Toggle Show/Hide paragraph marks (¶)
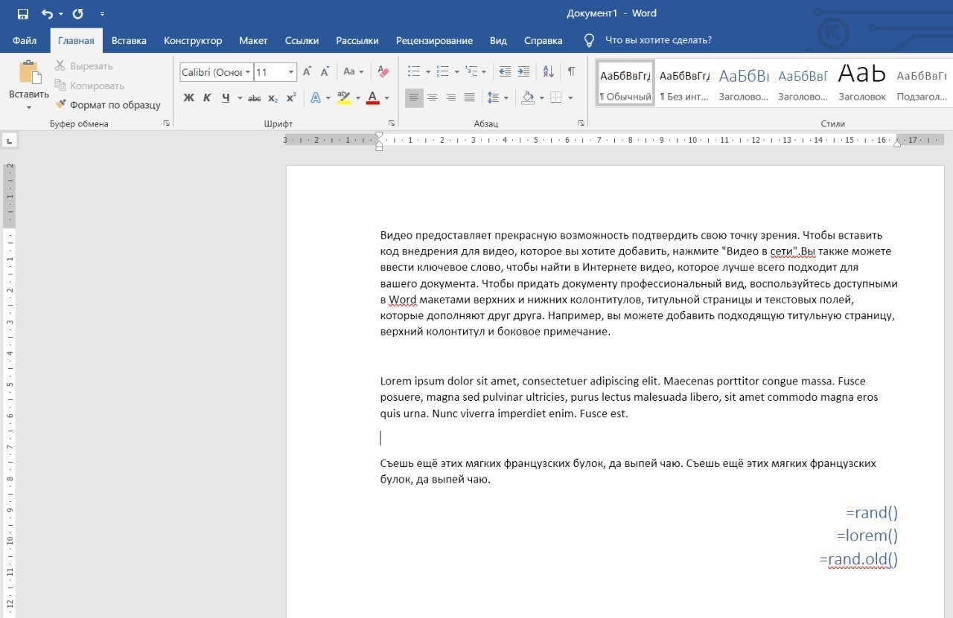Screen dimensions: 953x618 [571, 72]
